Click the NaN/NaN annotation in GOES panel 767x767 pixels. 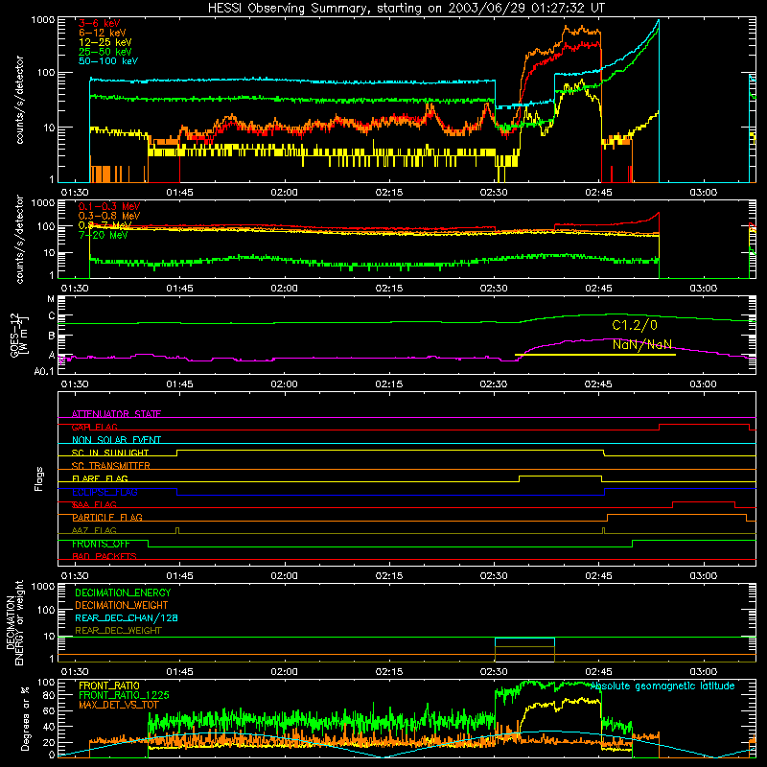[x=642, y=344]
